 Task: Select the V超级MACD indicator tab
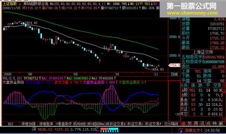point(100,124)
